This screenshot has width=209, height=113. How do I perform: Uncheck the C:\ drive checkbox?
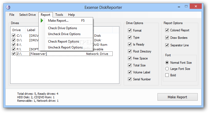13,35
